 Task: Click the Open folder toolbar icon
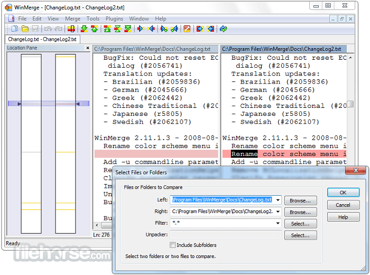point(24,29)
